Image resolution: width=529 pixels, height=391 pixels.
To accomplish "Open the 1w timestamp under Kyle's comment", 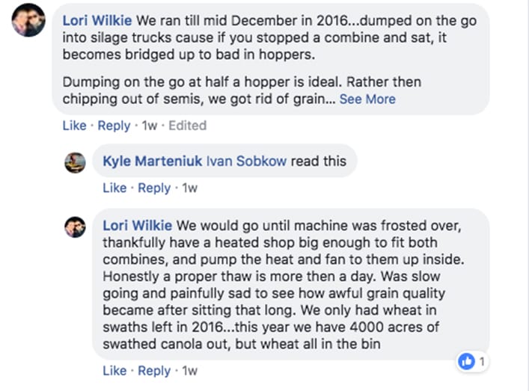I will [189, 188].
